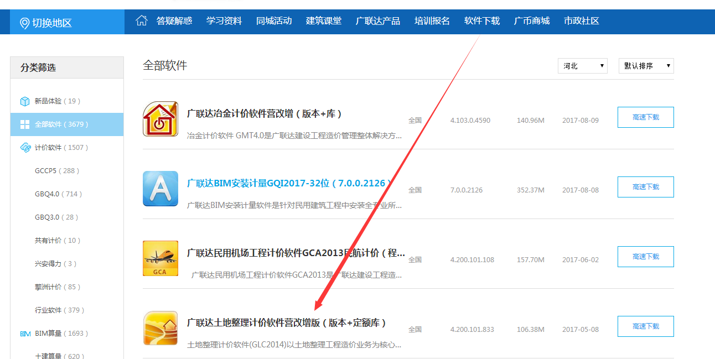Select 计价软件 (1507) category
This screenshot has height=359, width=715.
click(x=61, y=148)
